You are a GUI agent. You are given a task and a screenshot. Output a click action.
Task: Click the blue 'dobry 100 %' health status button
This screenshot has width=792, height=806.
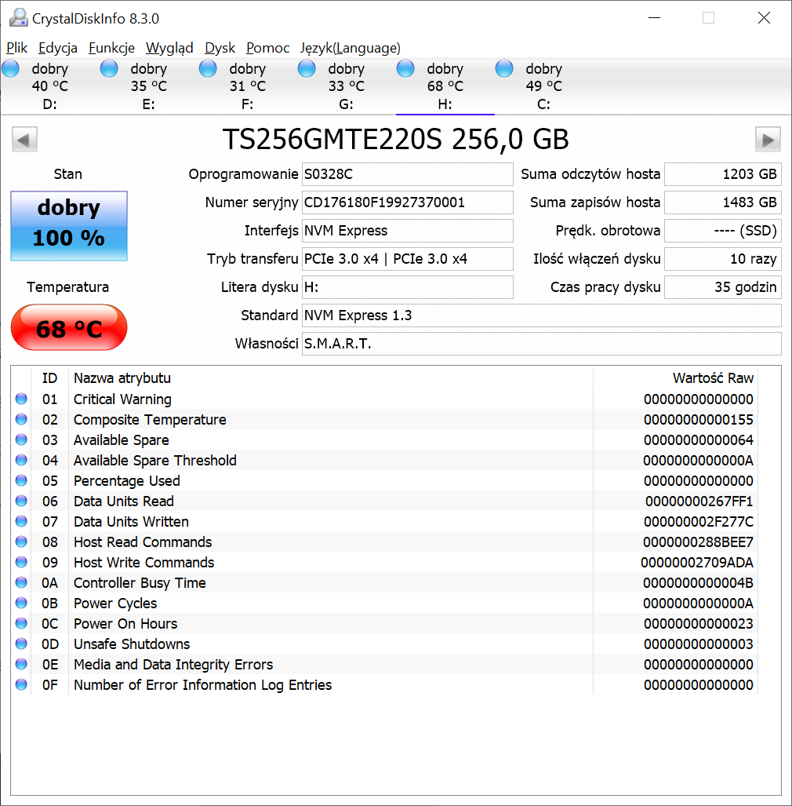69,226
